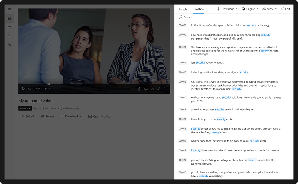
Task: Select the media library icon in sidebar
Action: pos(9,18)
